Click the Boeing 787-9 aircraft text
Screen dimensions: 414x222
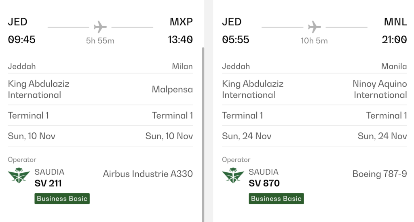coord(380,174)
